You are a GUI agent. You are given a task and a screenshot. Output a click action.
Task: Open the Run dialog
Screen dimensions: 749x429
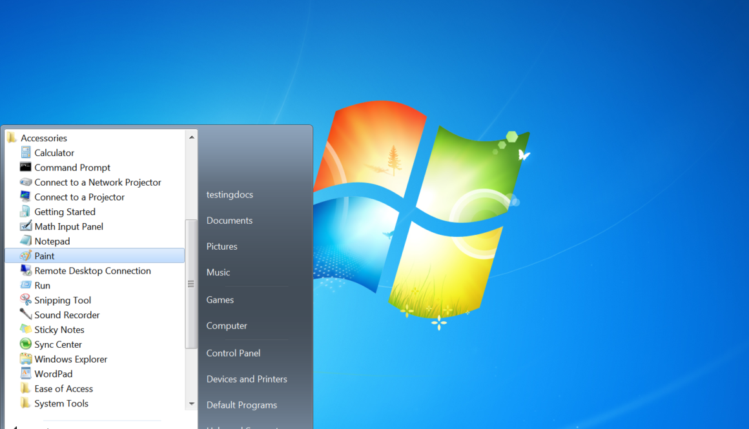click(x=40, y=285)
